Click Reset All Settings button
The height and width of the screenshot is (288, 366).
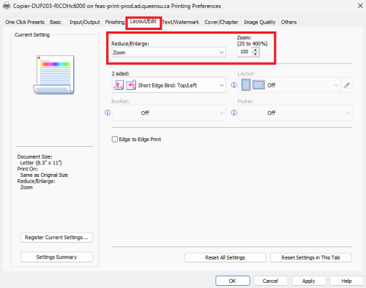225,257
